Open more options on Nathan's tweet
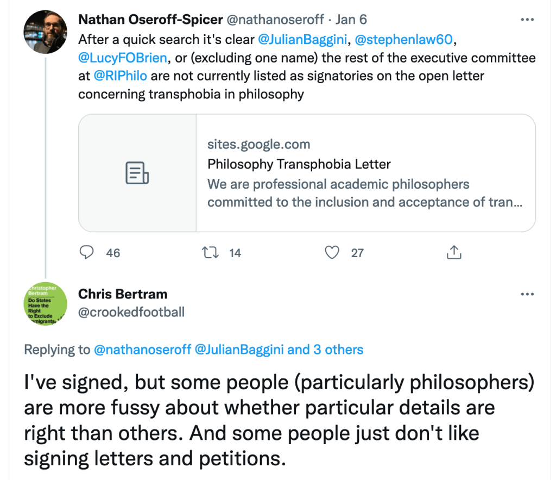The image size is (556, 480). pos(527,20)
